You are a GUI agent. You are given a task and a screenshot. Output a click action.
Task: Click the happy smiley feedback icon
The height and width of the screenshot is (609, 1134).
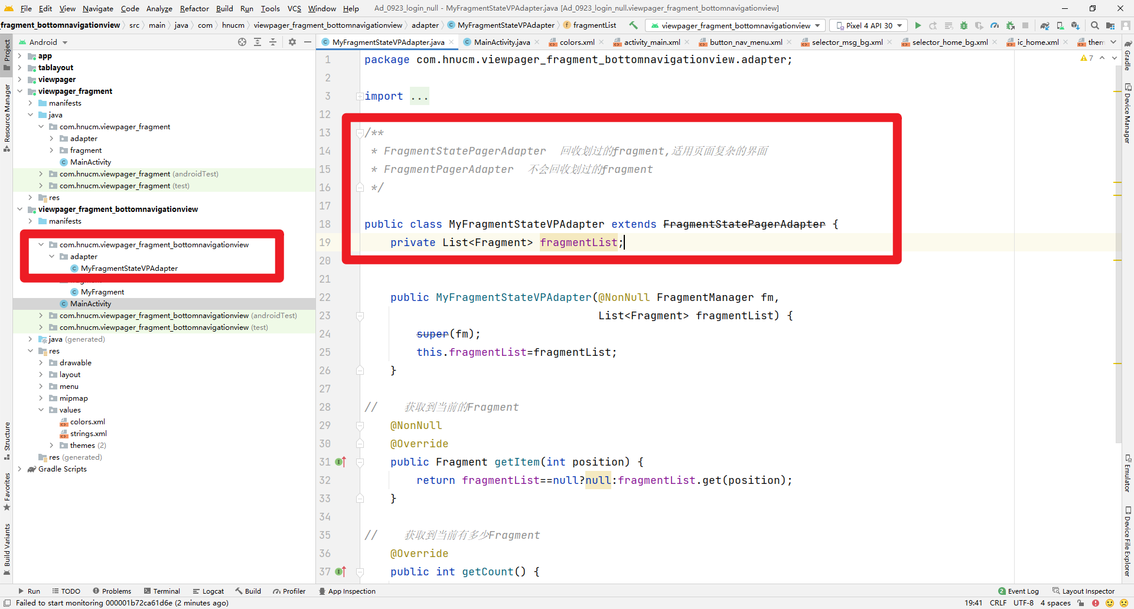(1110, 603)
